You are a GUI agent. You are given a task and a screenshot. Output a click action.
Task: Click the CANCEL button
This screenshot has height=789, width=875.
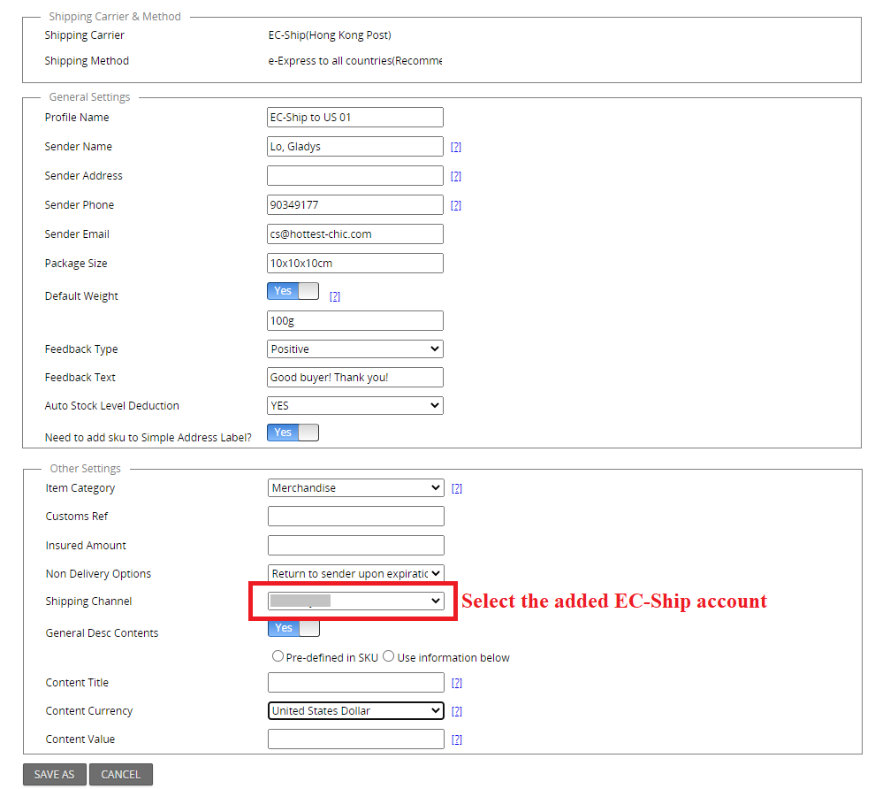pyautogui.click(x=121, y=775)
